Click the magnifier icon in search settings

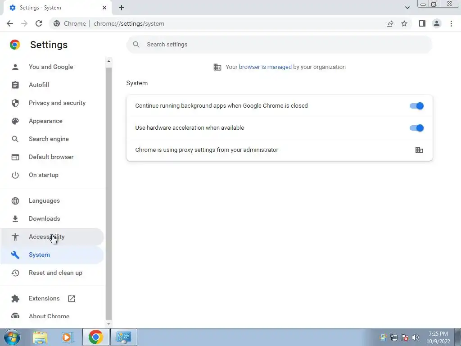click(136, 45)
